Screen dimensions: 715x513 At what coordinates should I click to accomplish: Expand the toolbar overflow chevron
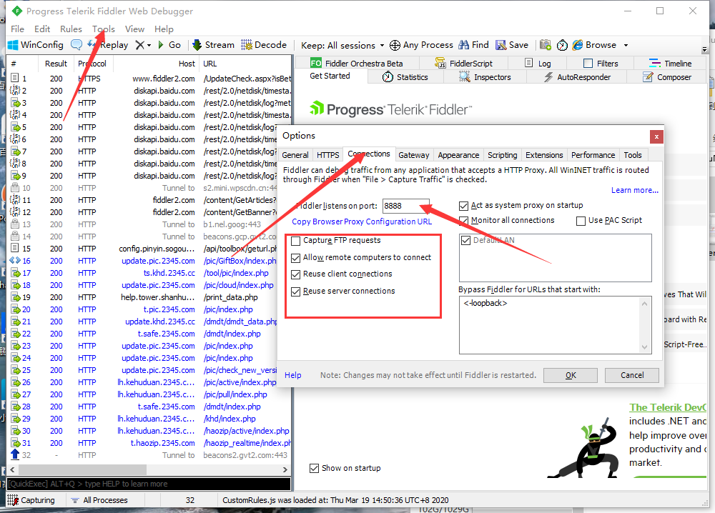[x=704, y=50]
